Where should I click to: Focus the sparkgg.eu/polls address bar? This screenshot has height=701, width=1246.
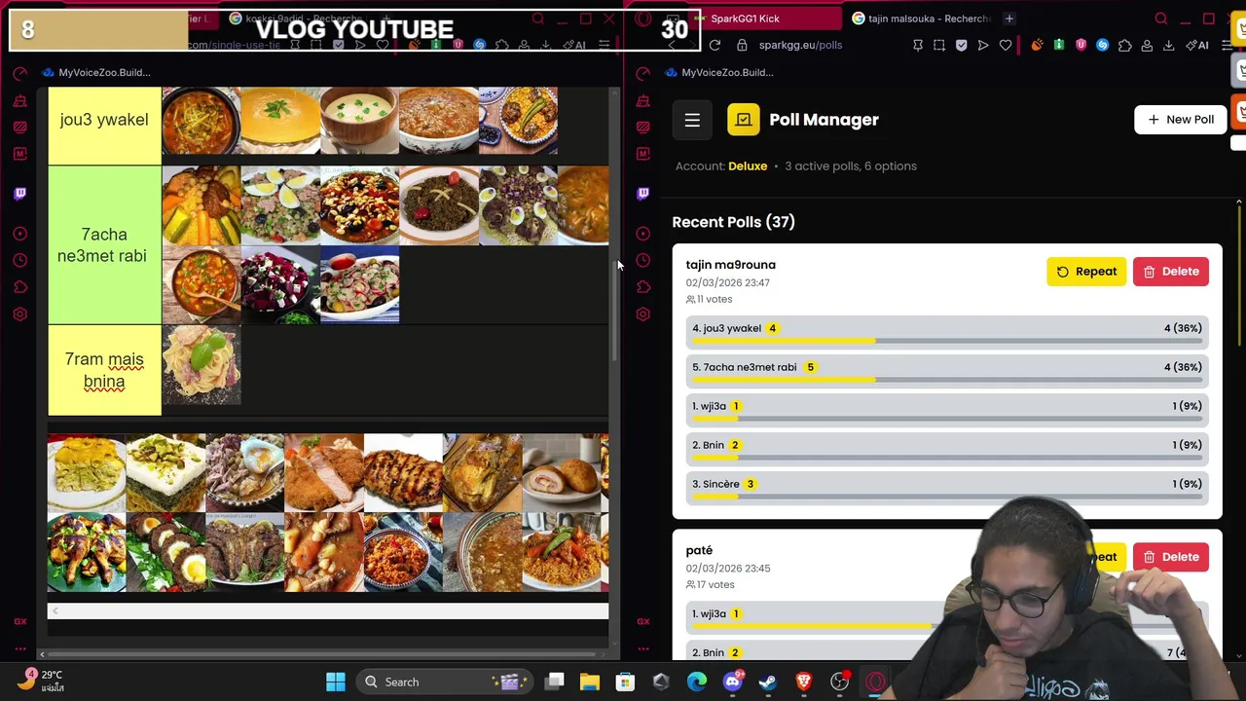[800, 45]
